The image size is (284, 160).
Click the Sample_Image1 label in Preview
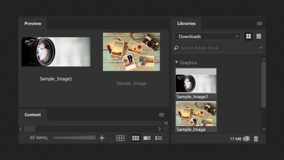click(56, 79)
